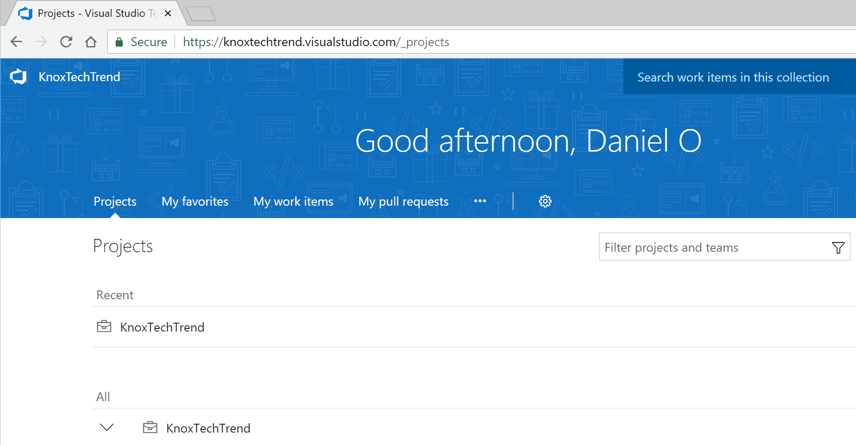The image size is (856, 445).
Task: Click the All section heading
Action: click(x=103, y=397)
